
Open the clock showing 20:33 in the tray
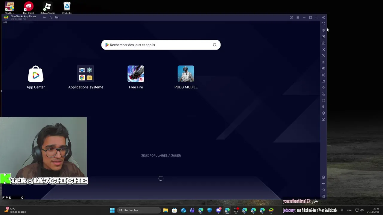pos(373,210)
